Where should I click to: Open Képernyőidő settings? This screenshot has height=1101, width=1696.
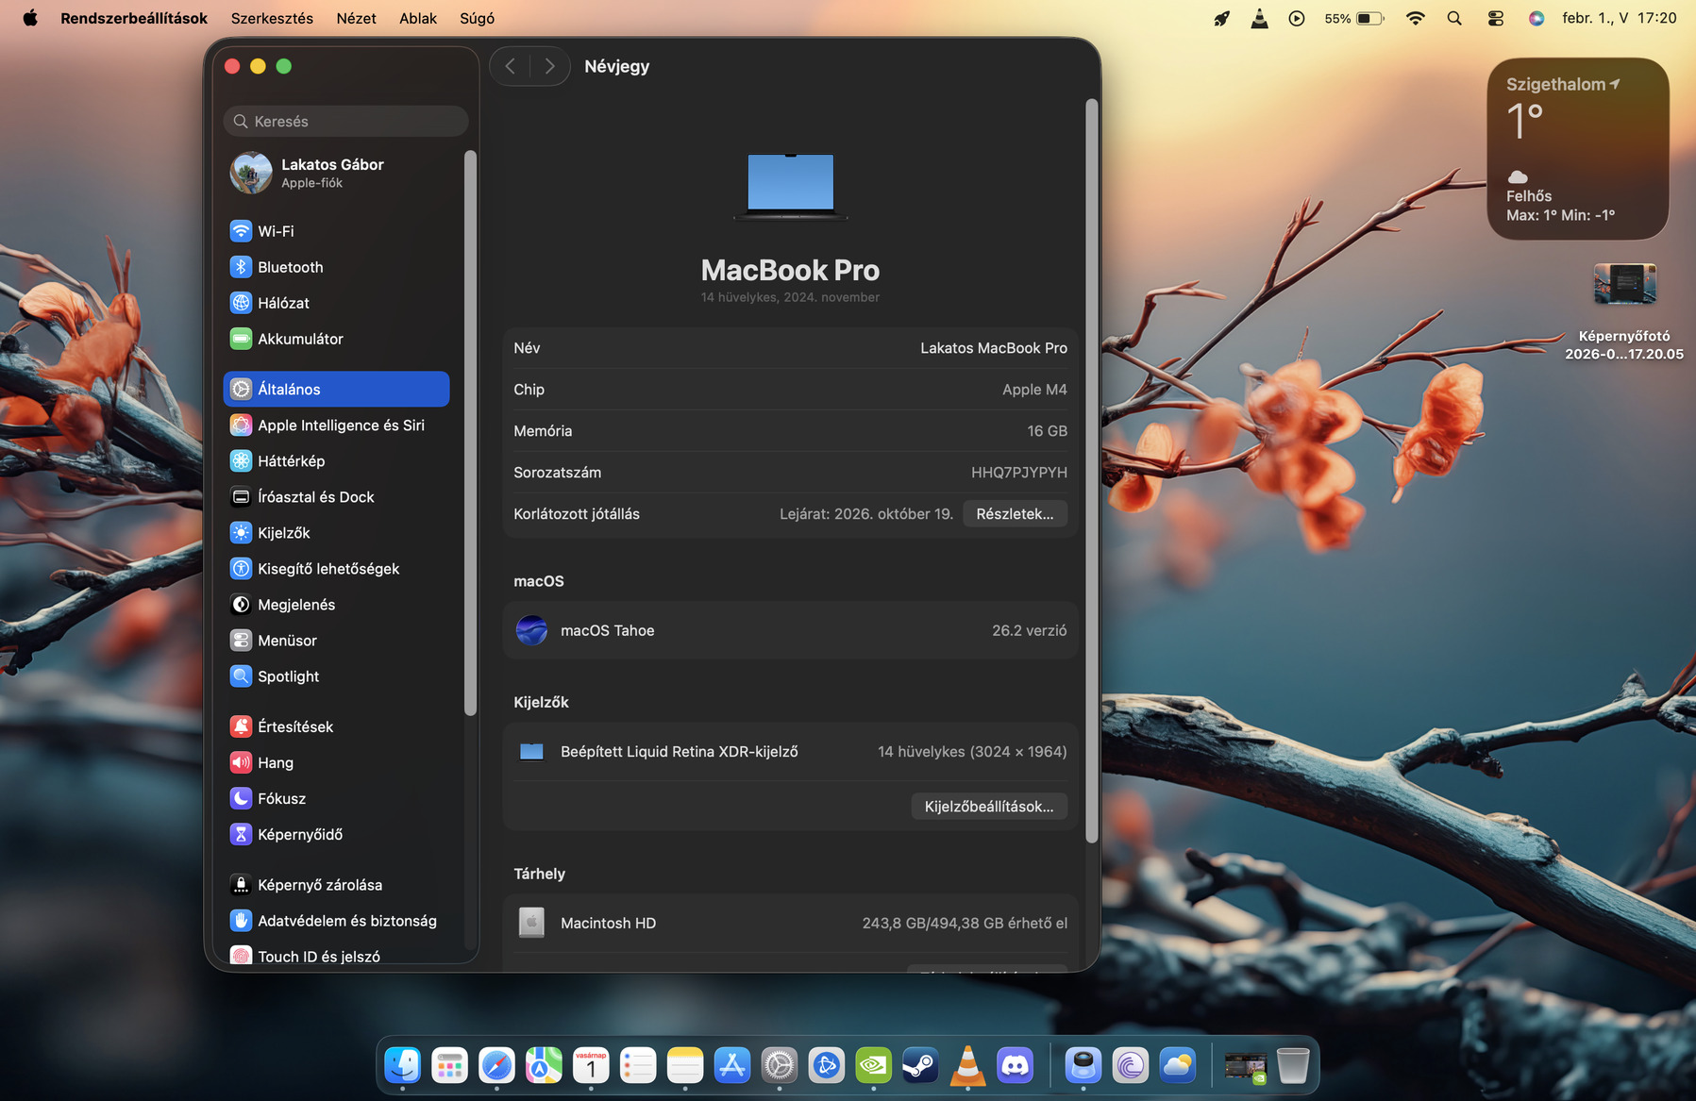tap(336, 834)
